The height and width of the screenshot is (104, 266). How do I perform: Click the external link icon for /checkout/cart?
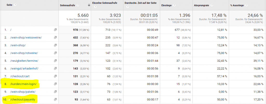pos(55,76)
